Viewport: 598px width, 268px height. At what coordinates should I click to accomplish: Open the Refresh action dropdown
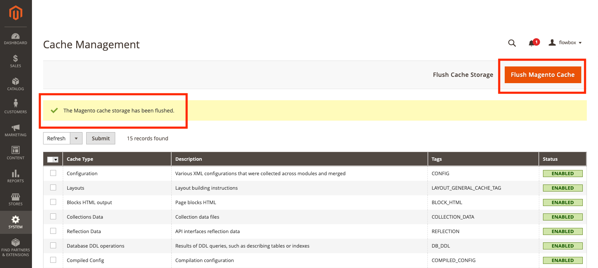[76, 138]
